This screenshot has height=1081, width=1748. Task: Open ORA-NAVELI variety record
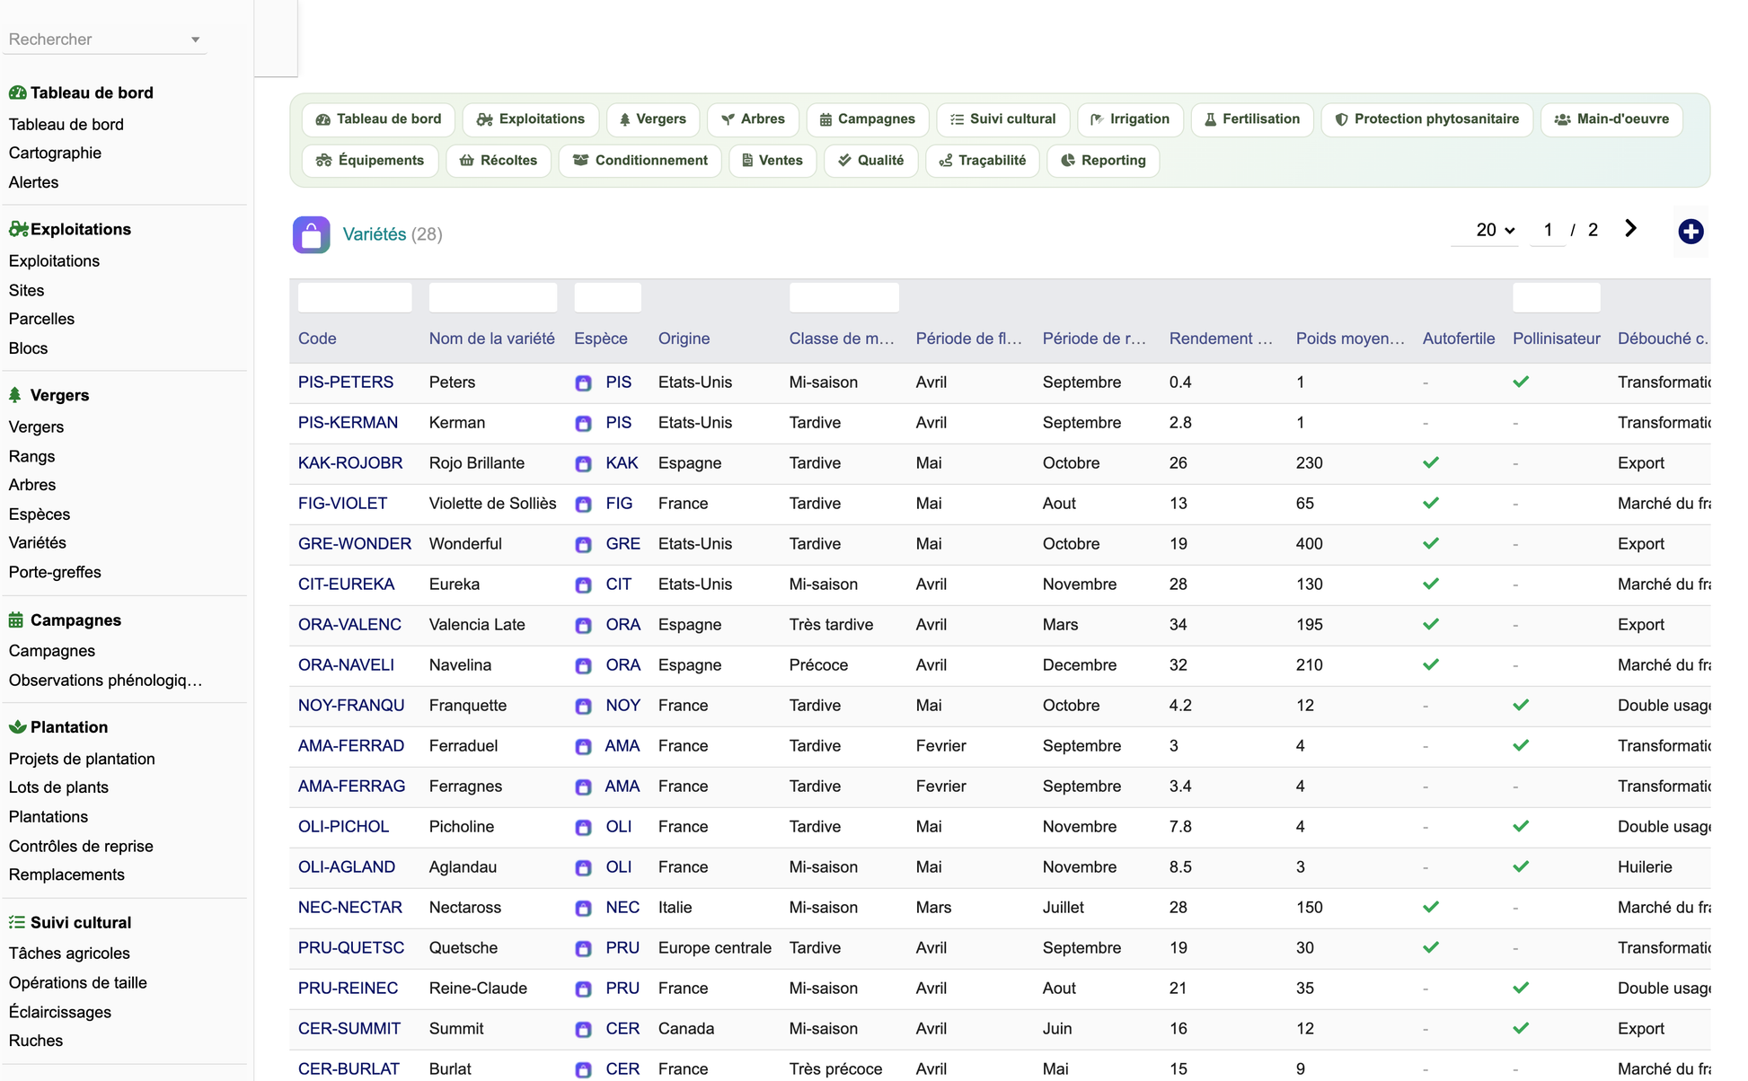coord(346,664)
